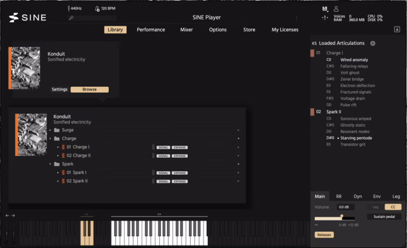Image resolution: width=407 pixels, height=248 pixels.
Task: Select the Starving pentode articulation
Action: pos(356,138)
